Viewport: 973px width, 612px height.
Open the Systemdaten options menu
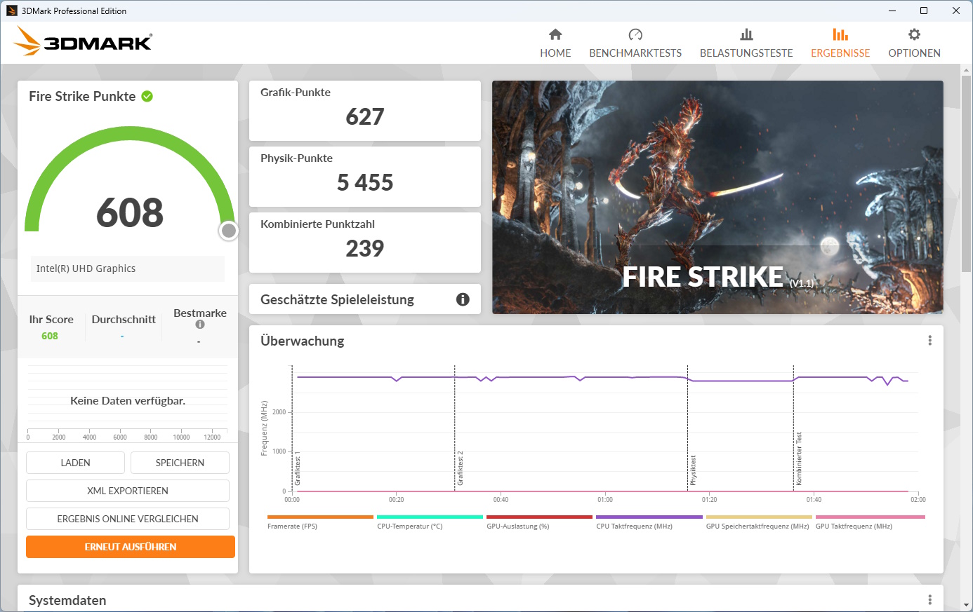coord(929,599)
